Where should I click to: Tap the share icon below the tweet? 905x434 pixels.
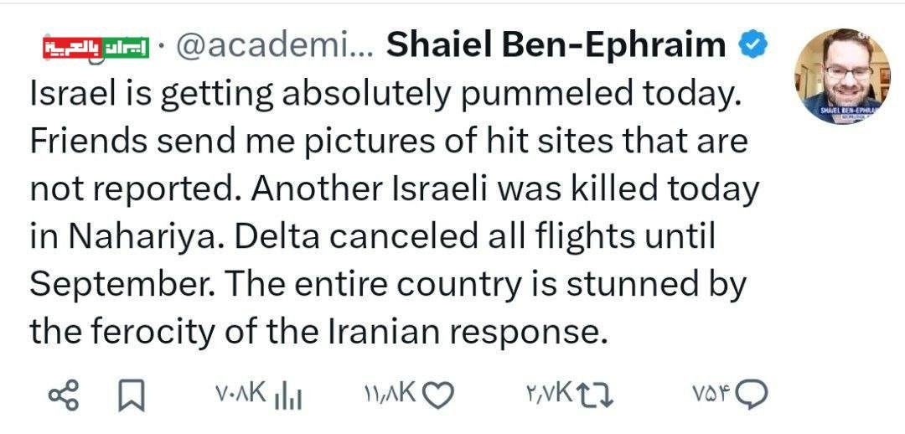pos(64,394)
